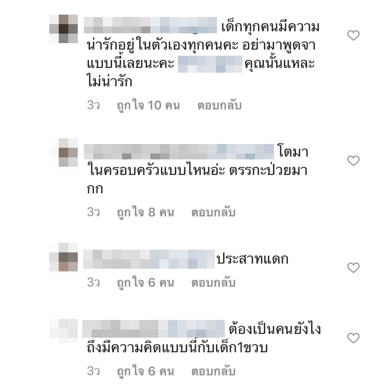
Task: Reply to the comment with 10 likes
Action: (219, 105)
